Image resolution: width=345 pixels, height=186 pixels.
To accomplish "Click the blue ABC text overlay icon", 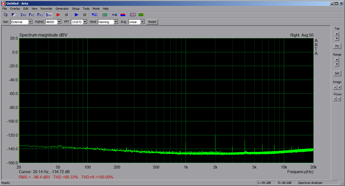I will pyautogui.click(x=95, y=15).
